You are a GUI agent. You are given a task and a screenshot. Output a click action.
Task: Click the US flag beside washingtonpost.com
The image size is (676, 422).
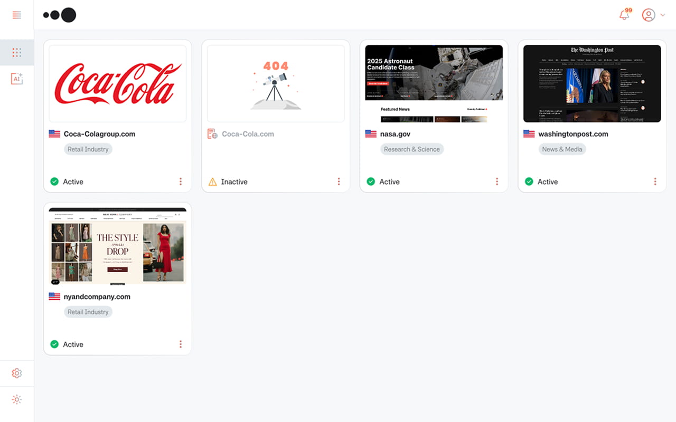(x=529, y=134)
